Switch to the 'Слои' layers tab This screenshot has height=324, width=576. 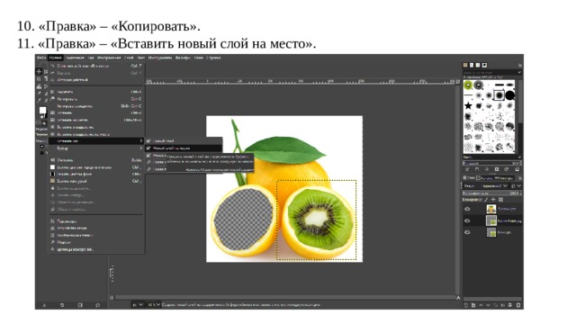coord(469,178)
